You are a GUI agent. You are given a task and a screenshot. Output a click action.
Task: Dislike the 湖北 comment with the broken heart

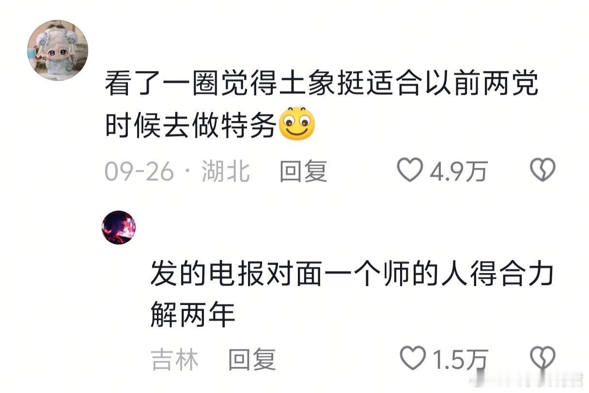(542, 171)
